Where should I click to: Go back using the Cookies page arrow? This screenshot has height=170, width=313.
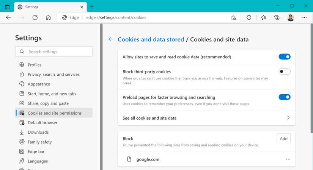coord(111,39)
